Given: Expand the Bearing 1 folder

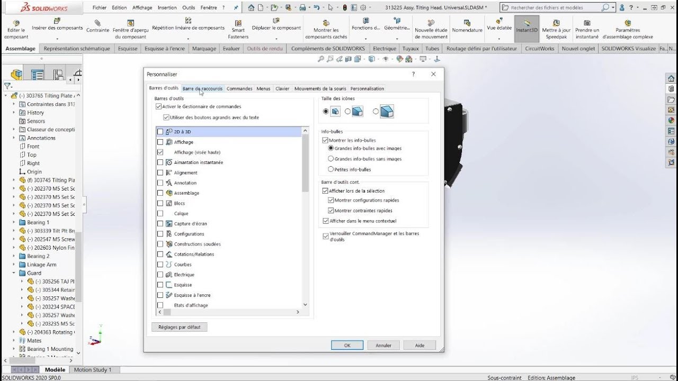Looking at the screenshot, I should [x=14, y=223].
